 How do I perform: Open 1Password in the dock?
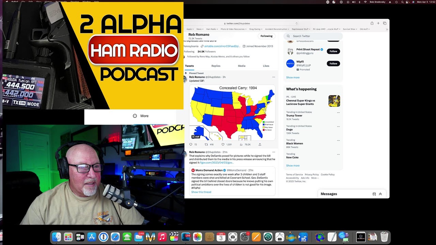click(104, 237)
